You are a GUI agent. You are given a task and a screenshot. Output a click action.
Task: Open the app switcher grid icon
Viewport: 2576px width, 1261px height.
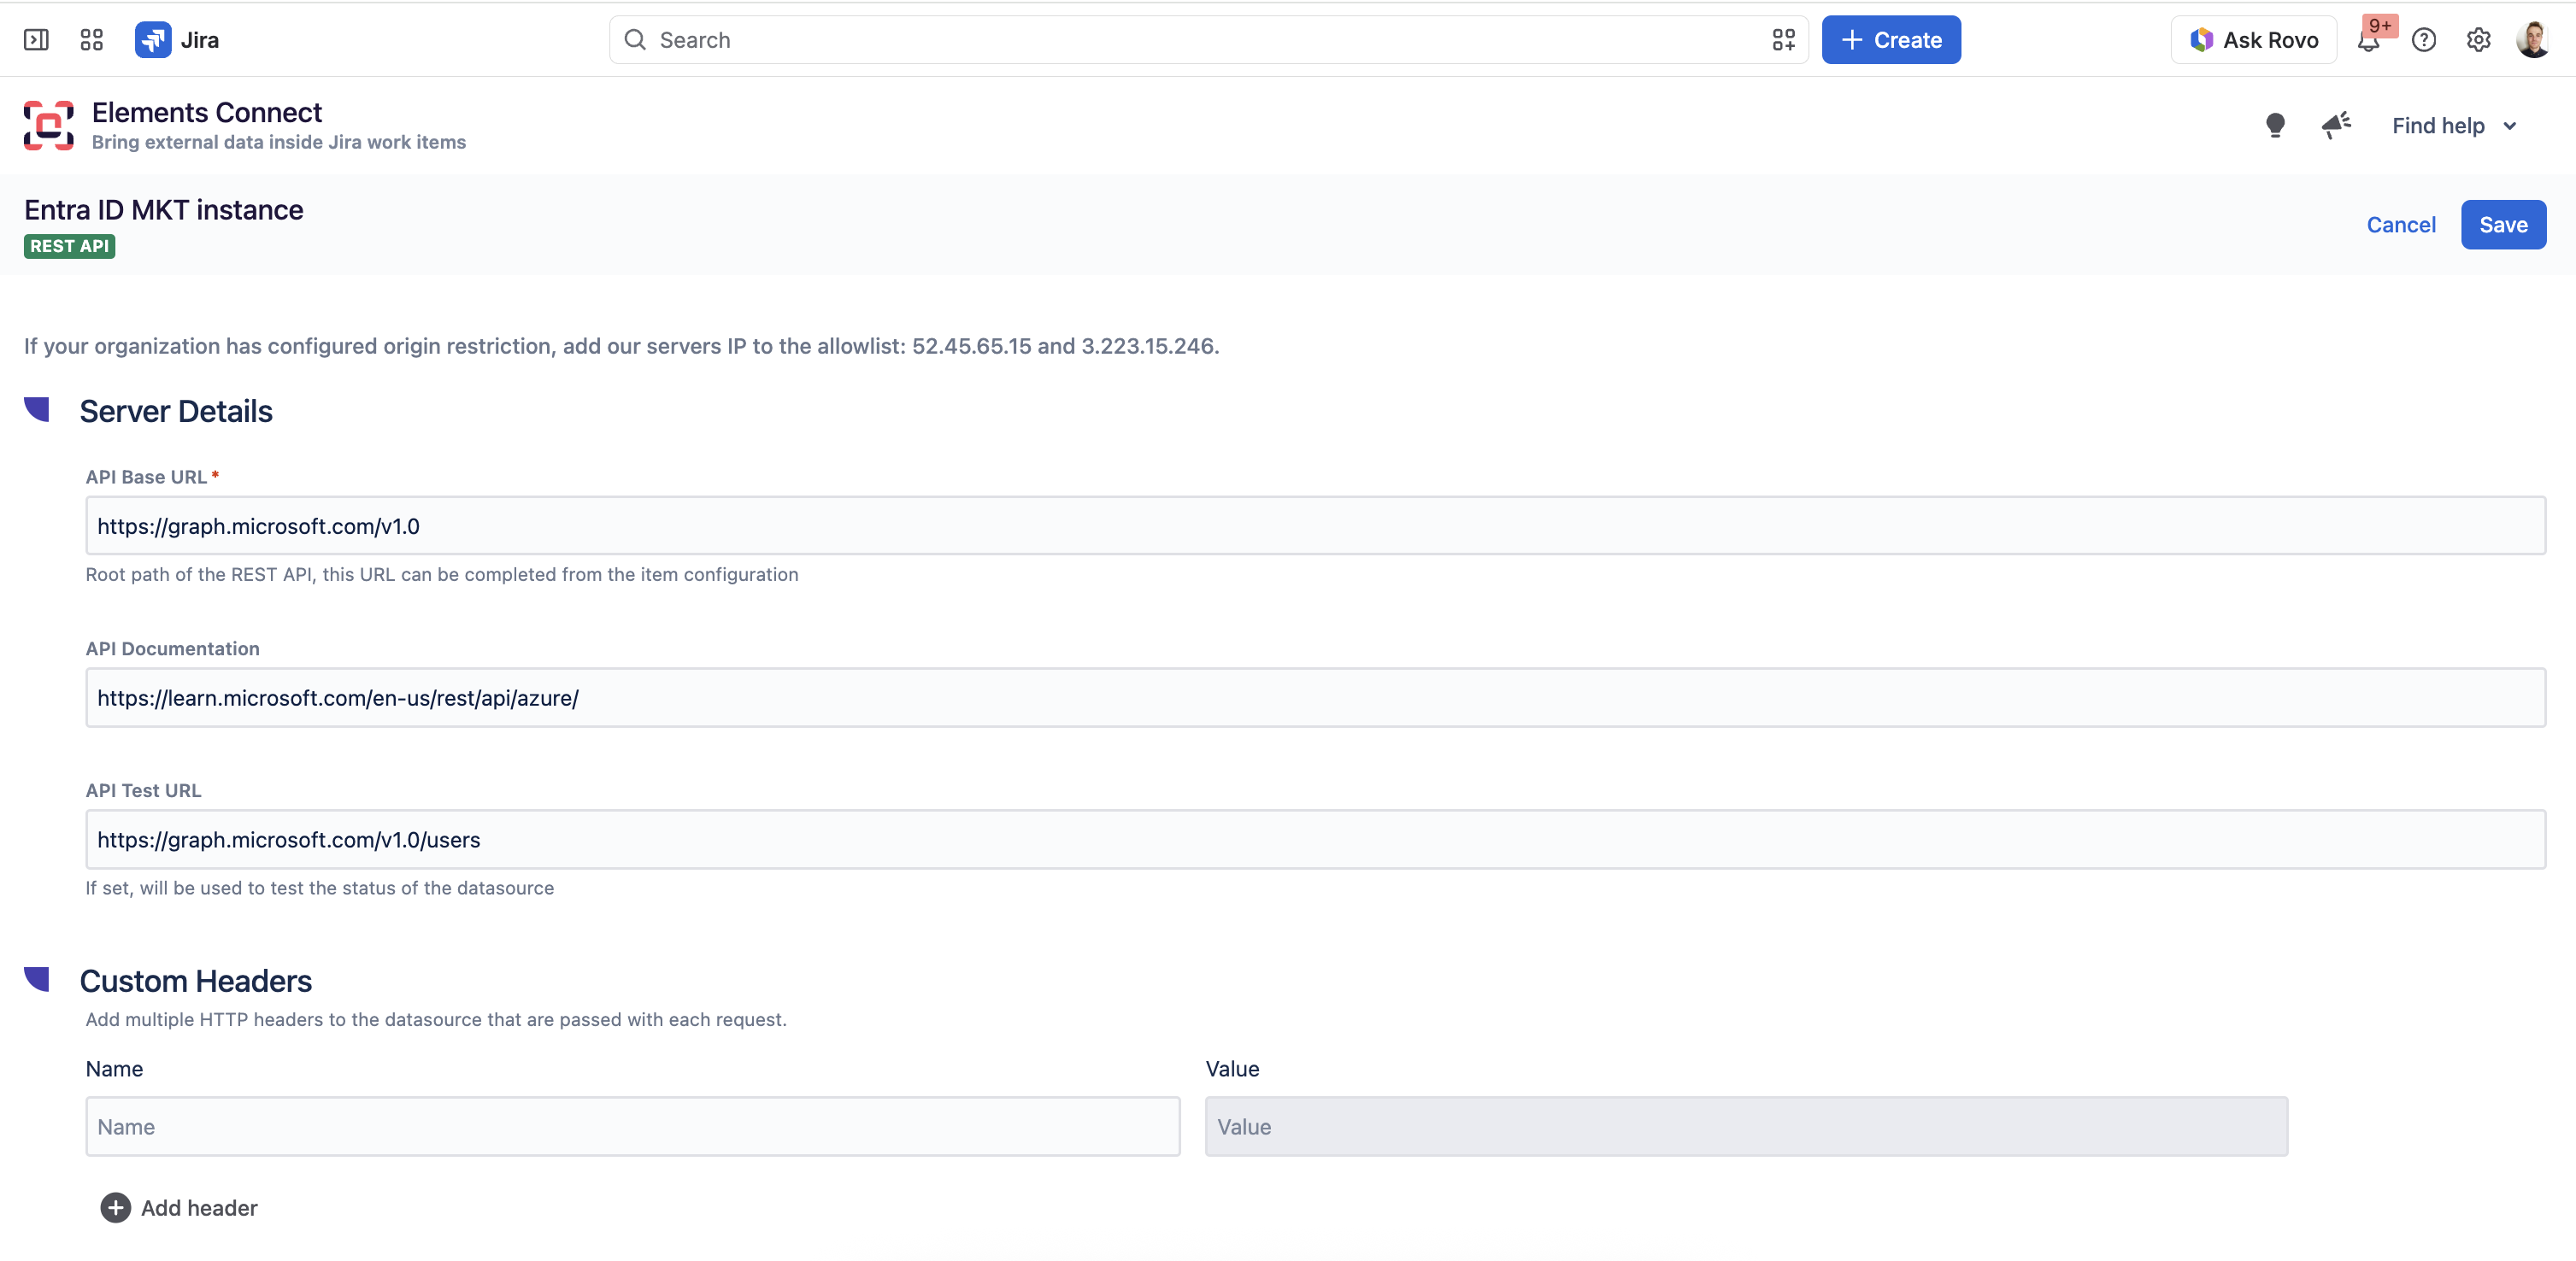click(x=92, y=40)
